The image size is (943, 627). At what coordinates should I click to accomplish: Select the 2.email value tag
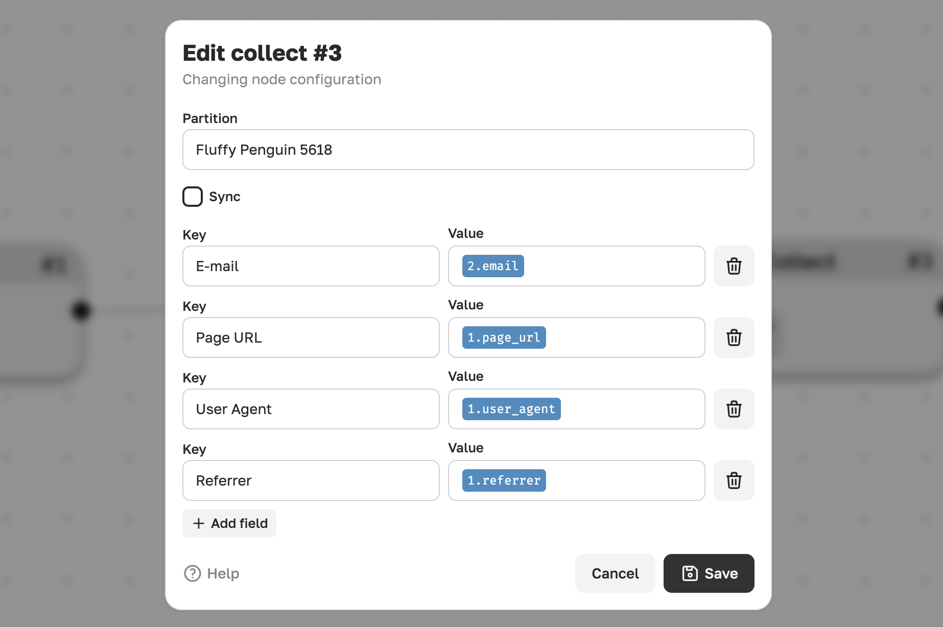coord(493,266)
